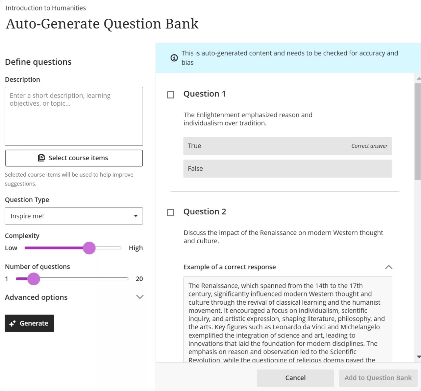Click the Select course items button
Image resolution: width=421 pixels, height=391 pixels.
[74, 158]
